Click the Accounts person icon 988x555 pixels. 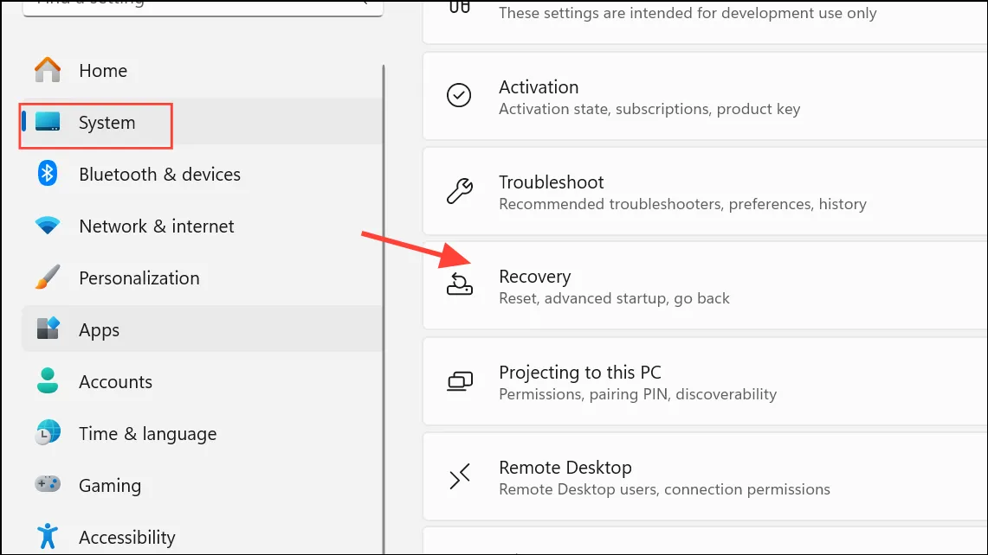click(48, 380)
